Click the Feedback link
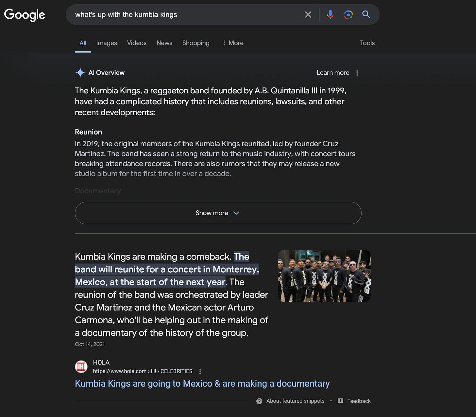Screen dimensions: 476x417 pos(359,401)
